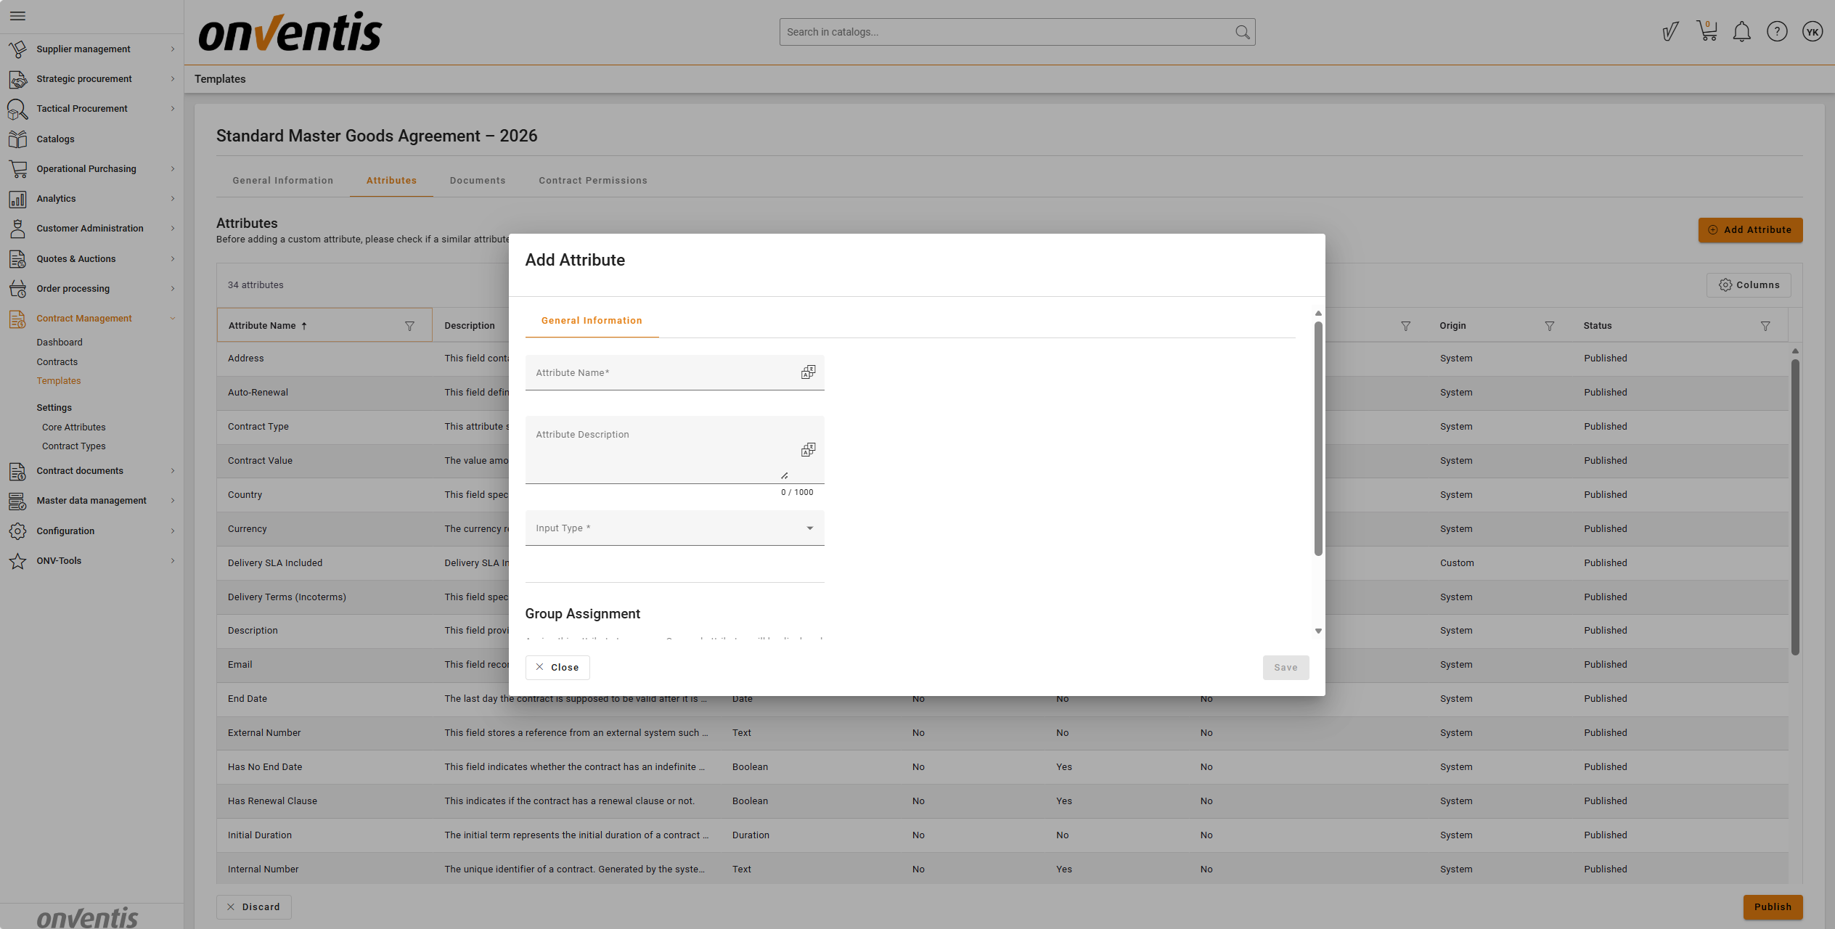Switch to the Documents tab
This screenshot has height=929, width=1835.
(477, 181)
